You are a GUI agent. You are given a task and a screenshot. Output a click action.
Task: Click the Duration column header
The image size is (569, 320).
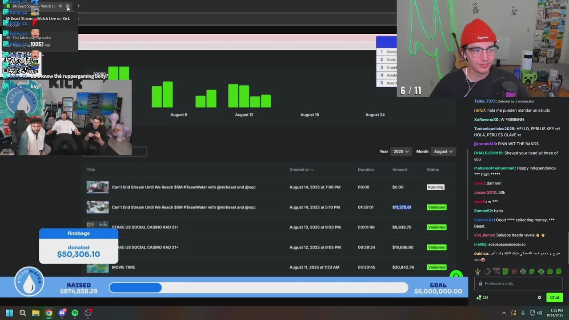[x=366, y=169]
